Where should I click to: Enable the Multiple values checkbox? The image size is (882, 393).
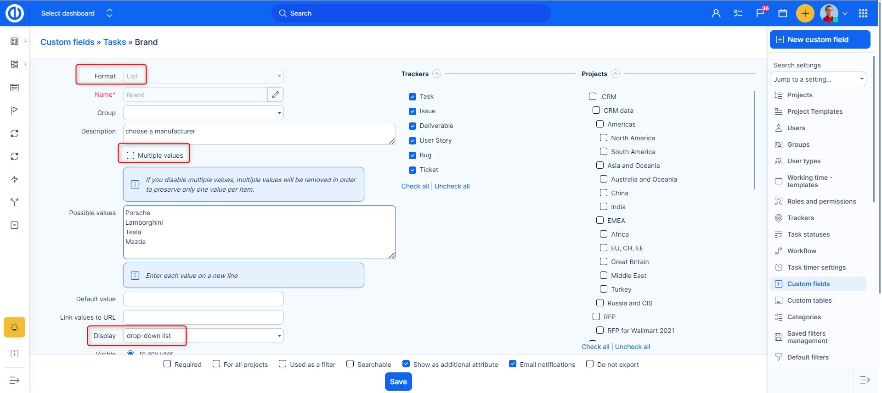(x=130, y=155)
